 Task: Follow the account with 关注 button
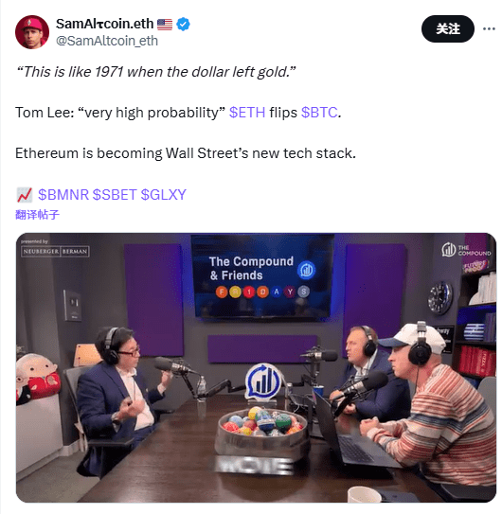point(447,28)
